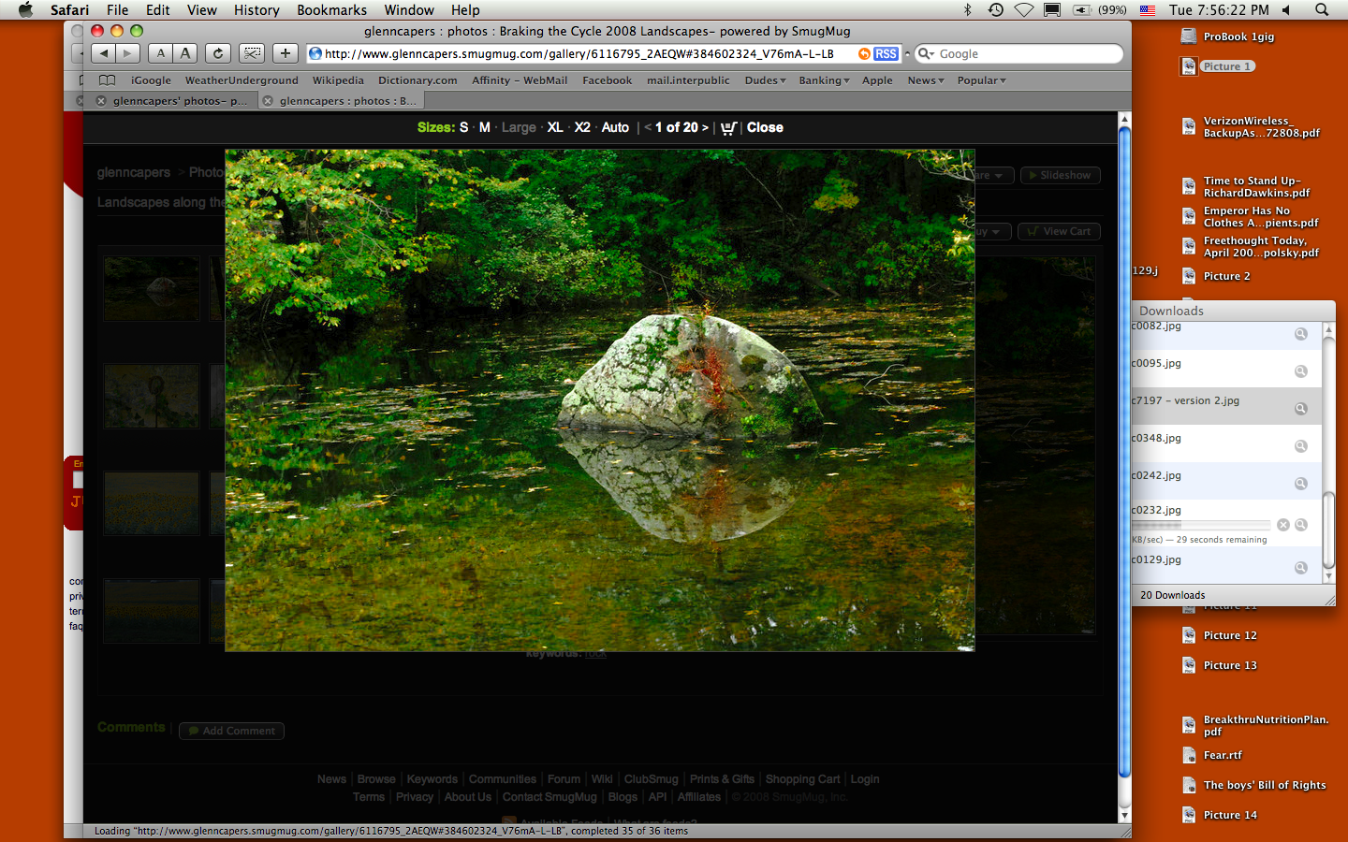Expand the Dudes bookmarks dropdown

pos(765,80)
